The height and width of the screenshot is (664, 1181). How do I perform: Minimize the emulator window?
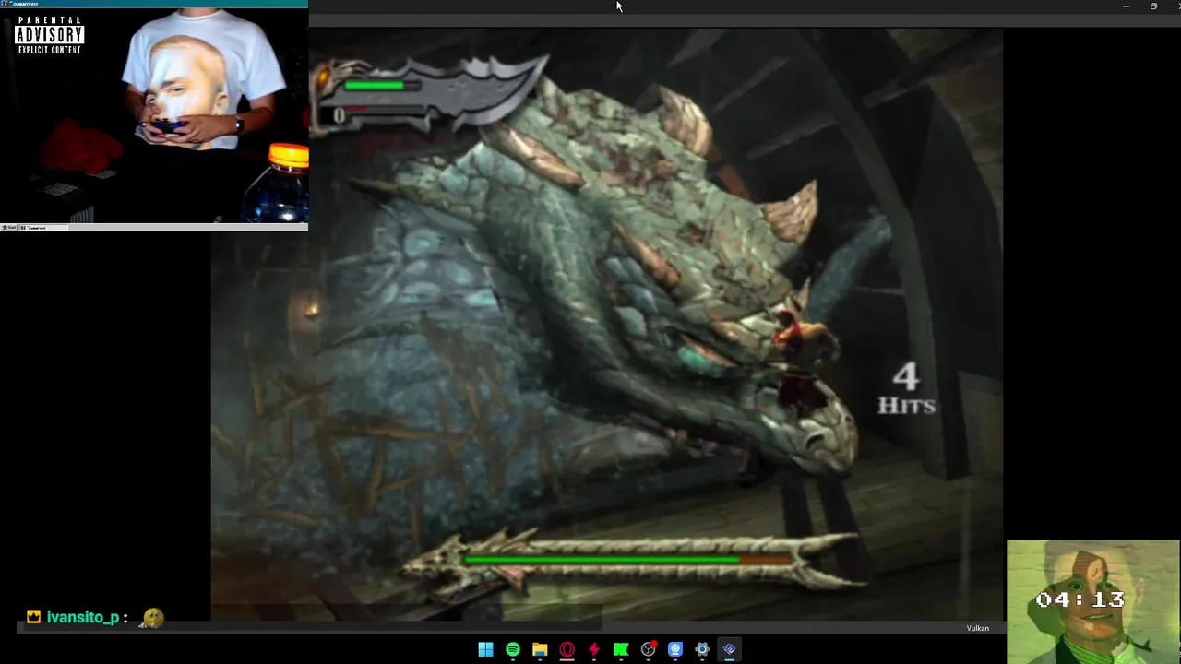pyautogui.click(x=1126, y=6)
